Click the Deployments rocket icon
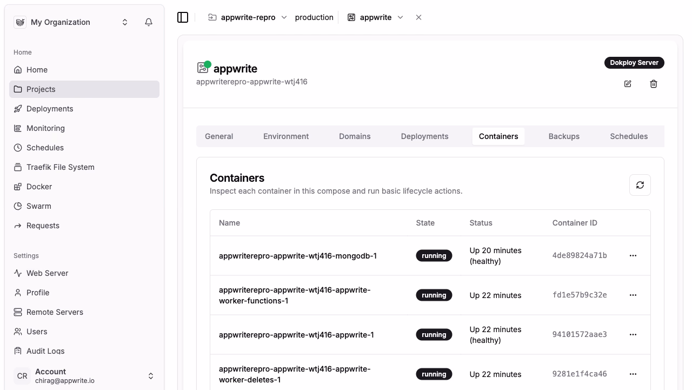 (18, 109)
